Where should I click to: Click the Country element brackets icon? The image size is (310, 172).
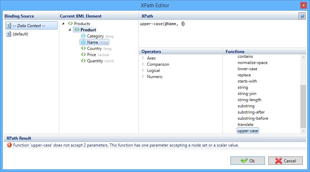[83, 48]
